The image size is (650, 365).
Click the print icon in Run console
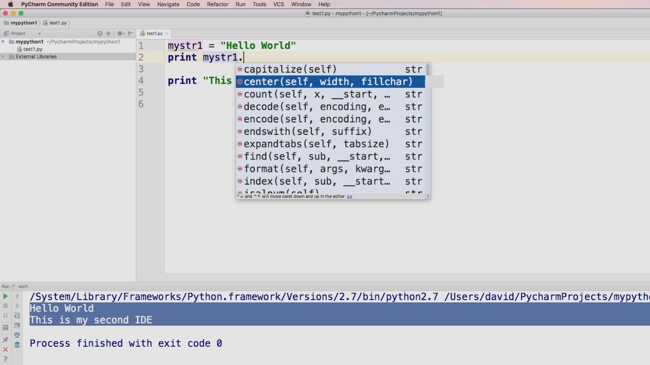tap(17, 335)
